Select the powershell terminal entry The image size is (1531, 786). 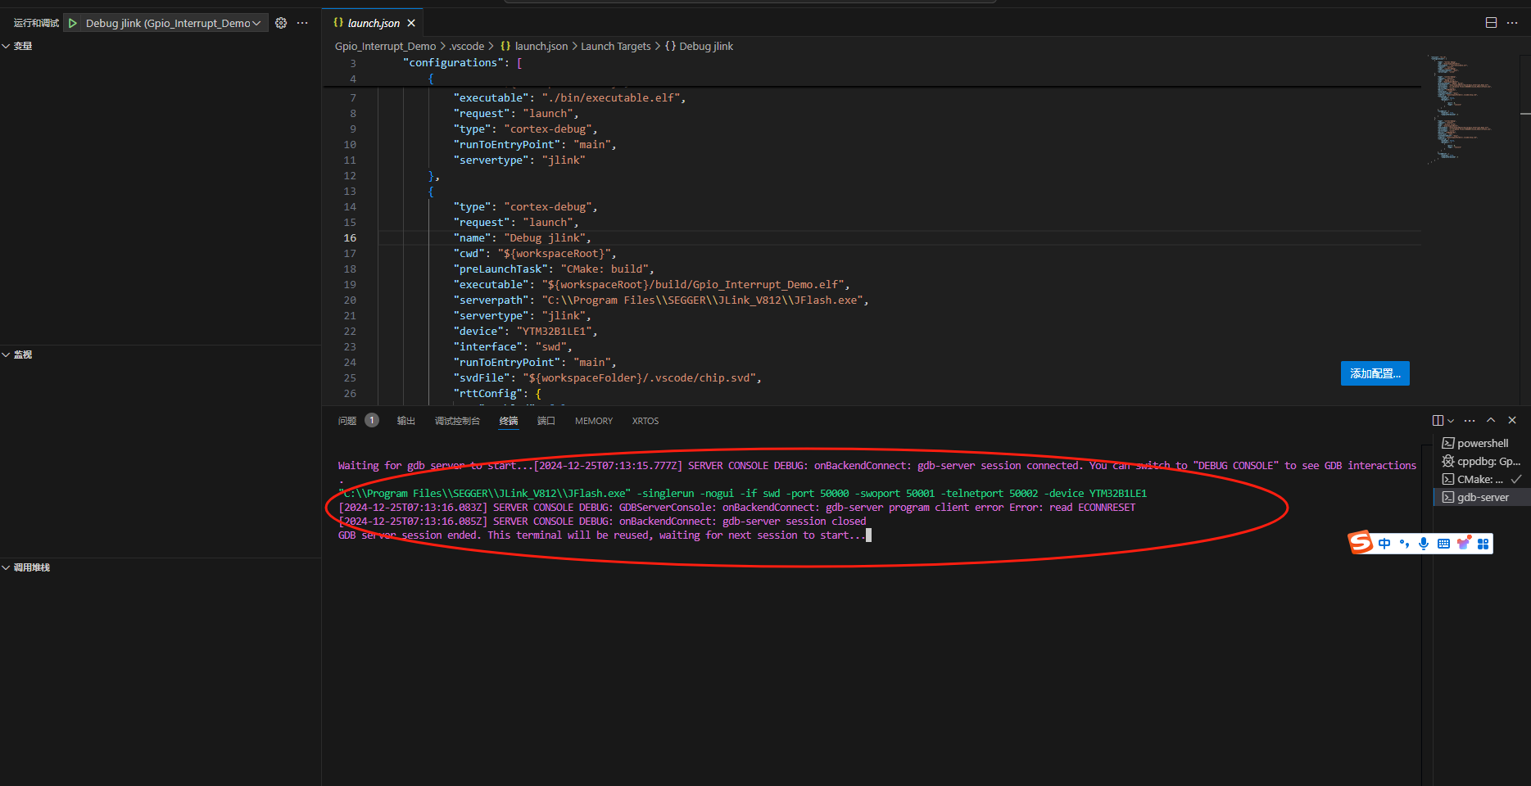pos(1481,443)
